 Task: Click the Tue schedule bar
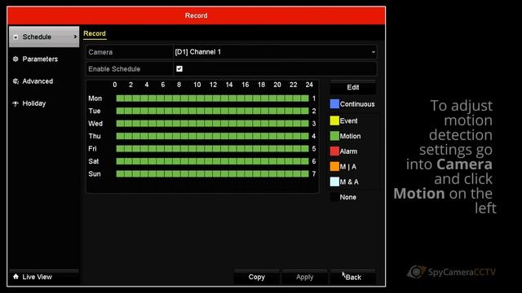[212, 111]
